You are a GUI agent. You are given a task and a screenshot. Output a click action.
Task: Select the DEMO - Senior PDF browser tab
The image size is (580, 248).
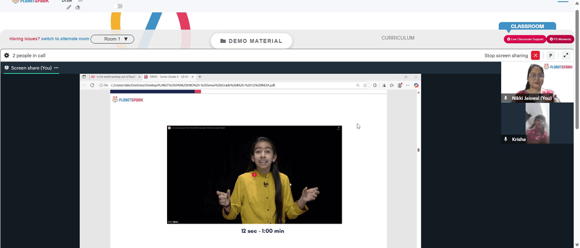169,77
